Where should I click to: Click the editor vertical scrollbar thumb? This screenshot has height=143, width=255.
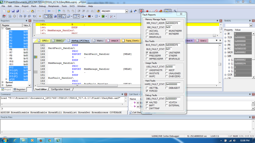tap(220, 64)
